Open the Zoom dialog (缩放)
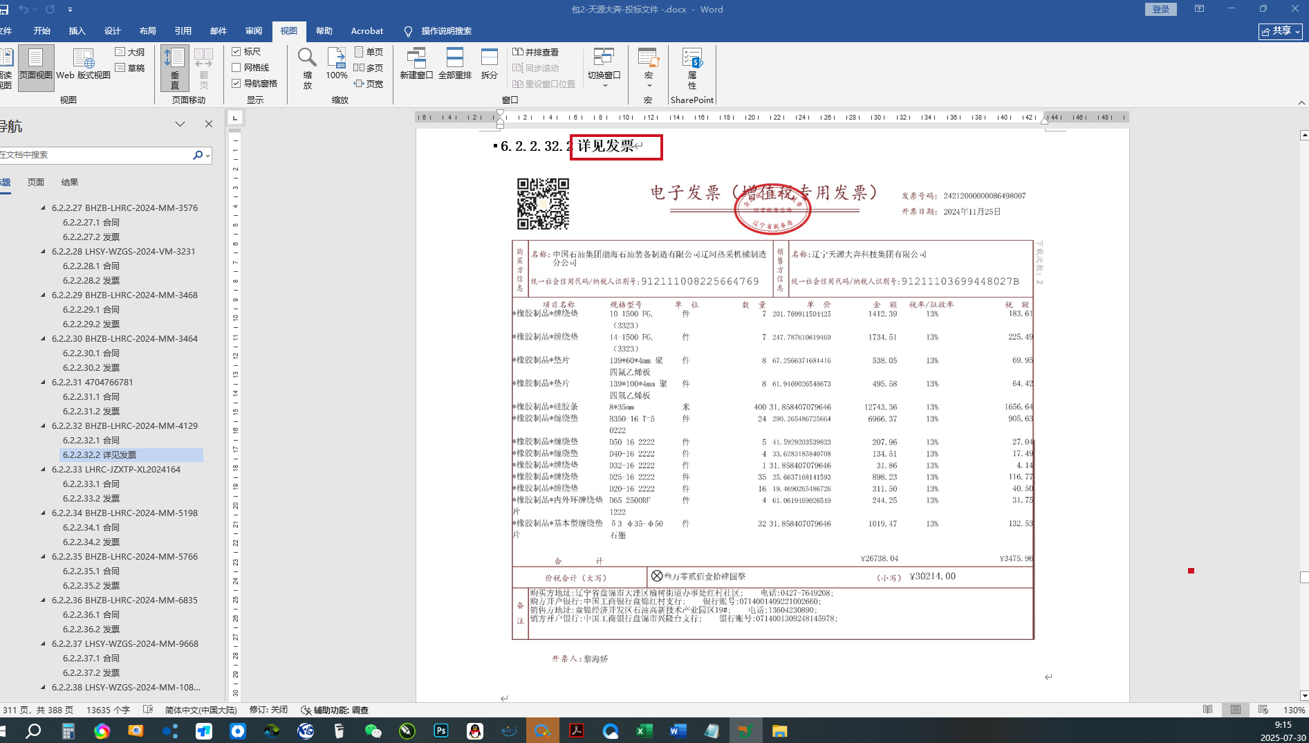 coord(307,68)
